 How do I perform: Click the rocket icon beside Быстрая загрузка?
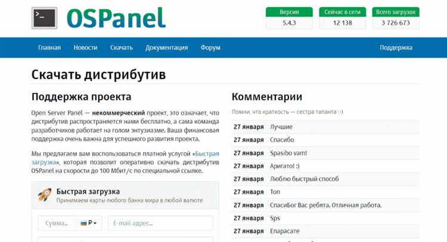pyautogui.click(x=45, y=195)
